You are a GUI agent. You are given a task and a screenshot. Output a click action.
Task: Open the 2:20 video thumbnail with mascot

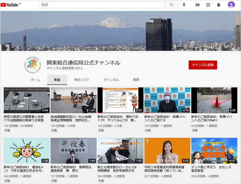(120, 100)
